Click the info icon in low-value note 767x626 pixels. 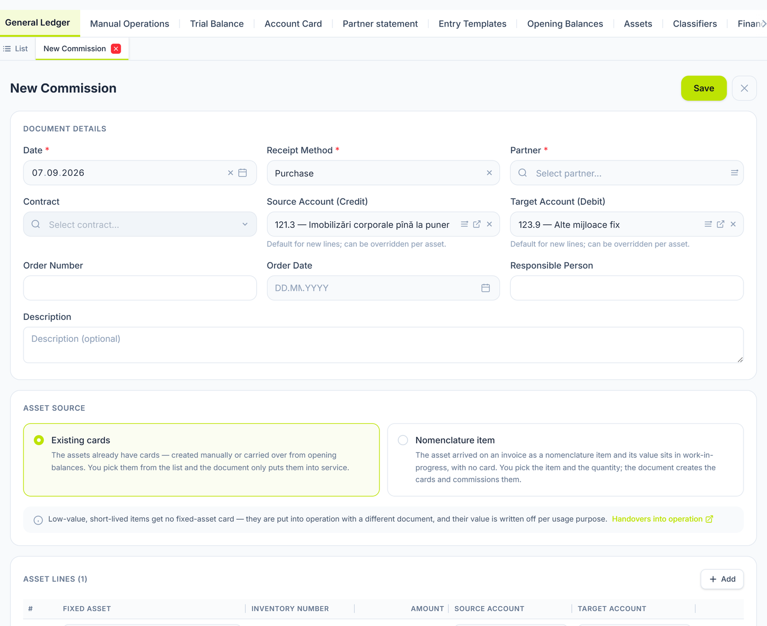(x=38, y=520)
